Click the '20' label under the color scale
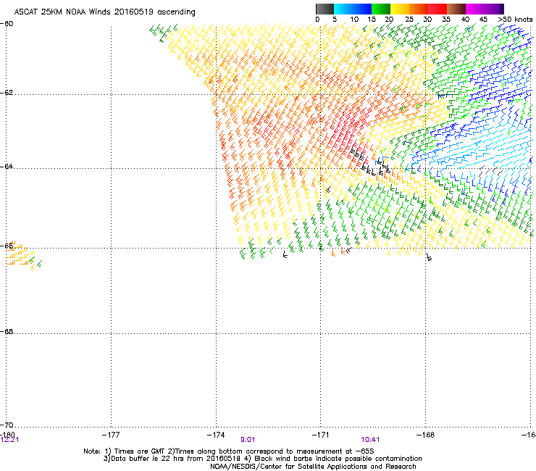This screenshot has width=536, height=471. tap(389, 20)
